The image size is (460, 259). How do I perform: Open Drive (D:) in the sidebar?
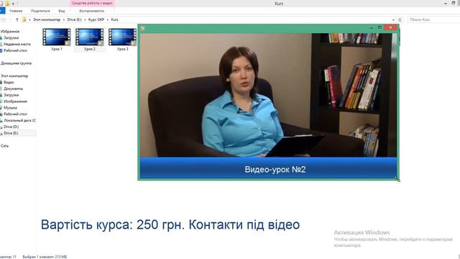(11, 127)
